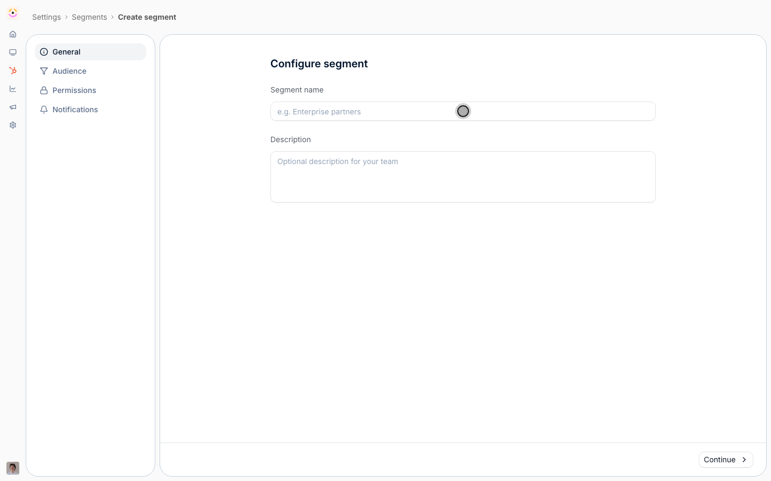Open the monitor screen icon
The image size is (771, 481).
tap(13, 52)
